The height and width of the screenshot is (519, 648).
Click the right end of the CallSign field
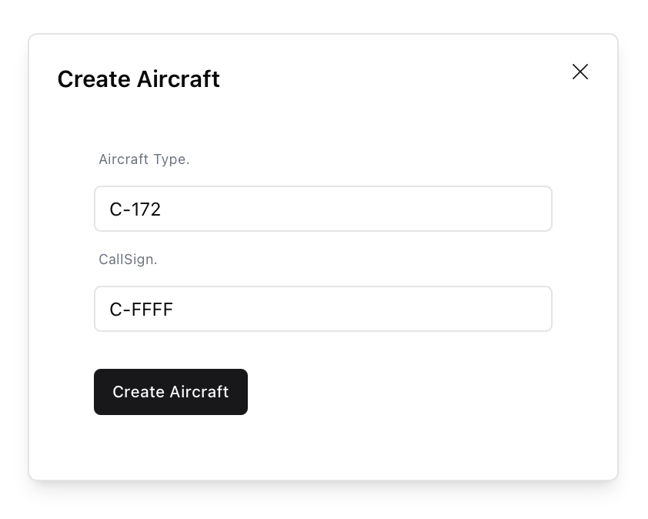[539, 309]
